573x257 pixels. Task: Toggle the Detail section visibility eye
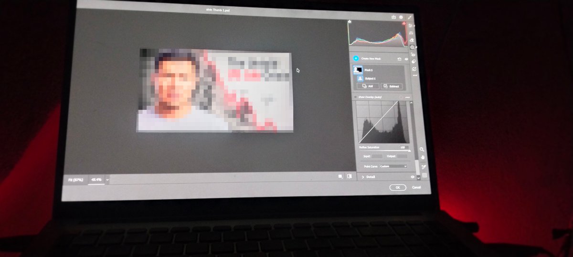413,177
